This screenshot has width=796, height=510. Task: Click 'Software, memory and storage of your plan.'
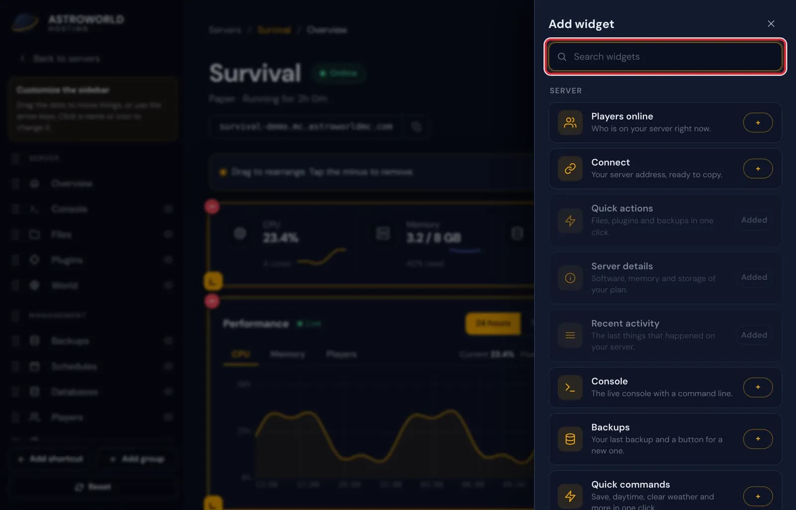pos(653,284)
